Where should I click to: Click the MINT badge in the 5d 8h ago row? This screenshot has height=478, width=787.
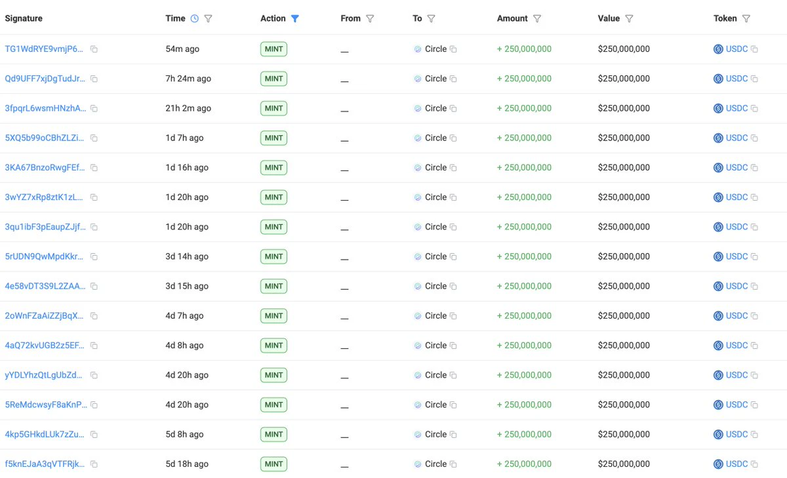coord(273,435)
